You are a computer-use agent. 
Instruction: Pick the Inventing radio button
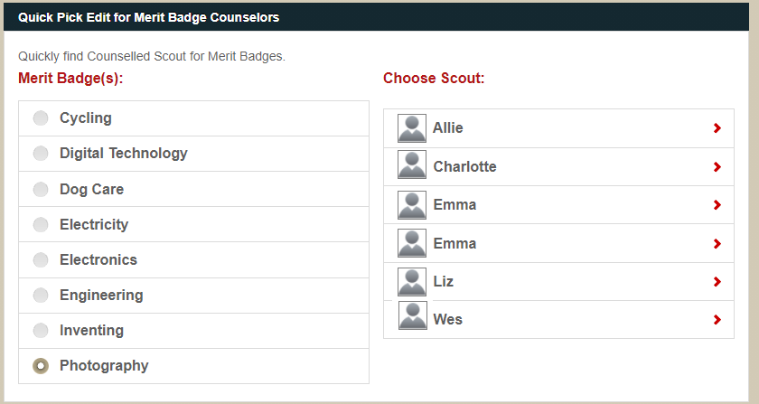[41, 331]
